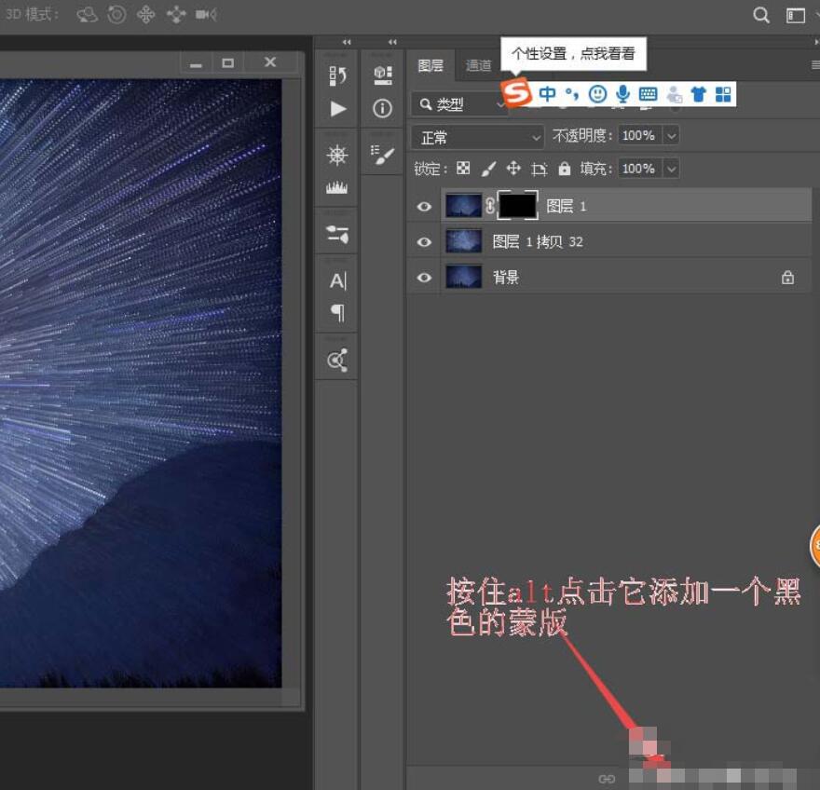The width and height of the screenshot is (820, 790).
Task: Open the Info panel
Action: coord(382,108)
